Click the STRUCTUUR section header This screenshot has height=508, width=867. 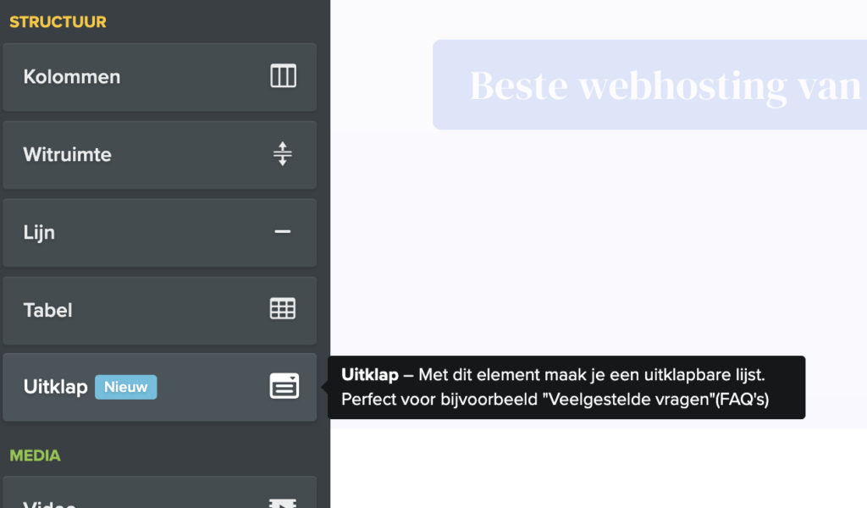(x=58, y=22)
